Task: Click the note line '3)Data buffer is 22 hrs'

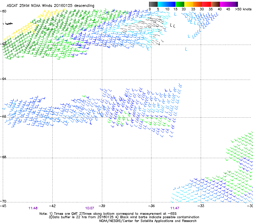Action: pyautogui.click(x=124, y=217)
